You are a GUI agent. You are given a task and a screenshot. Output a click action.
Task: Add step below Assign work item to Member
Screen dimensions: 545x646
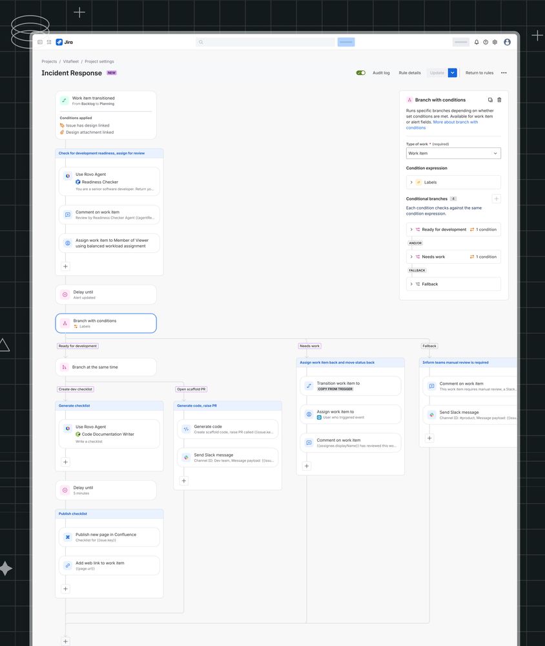coord(65,266)
